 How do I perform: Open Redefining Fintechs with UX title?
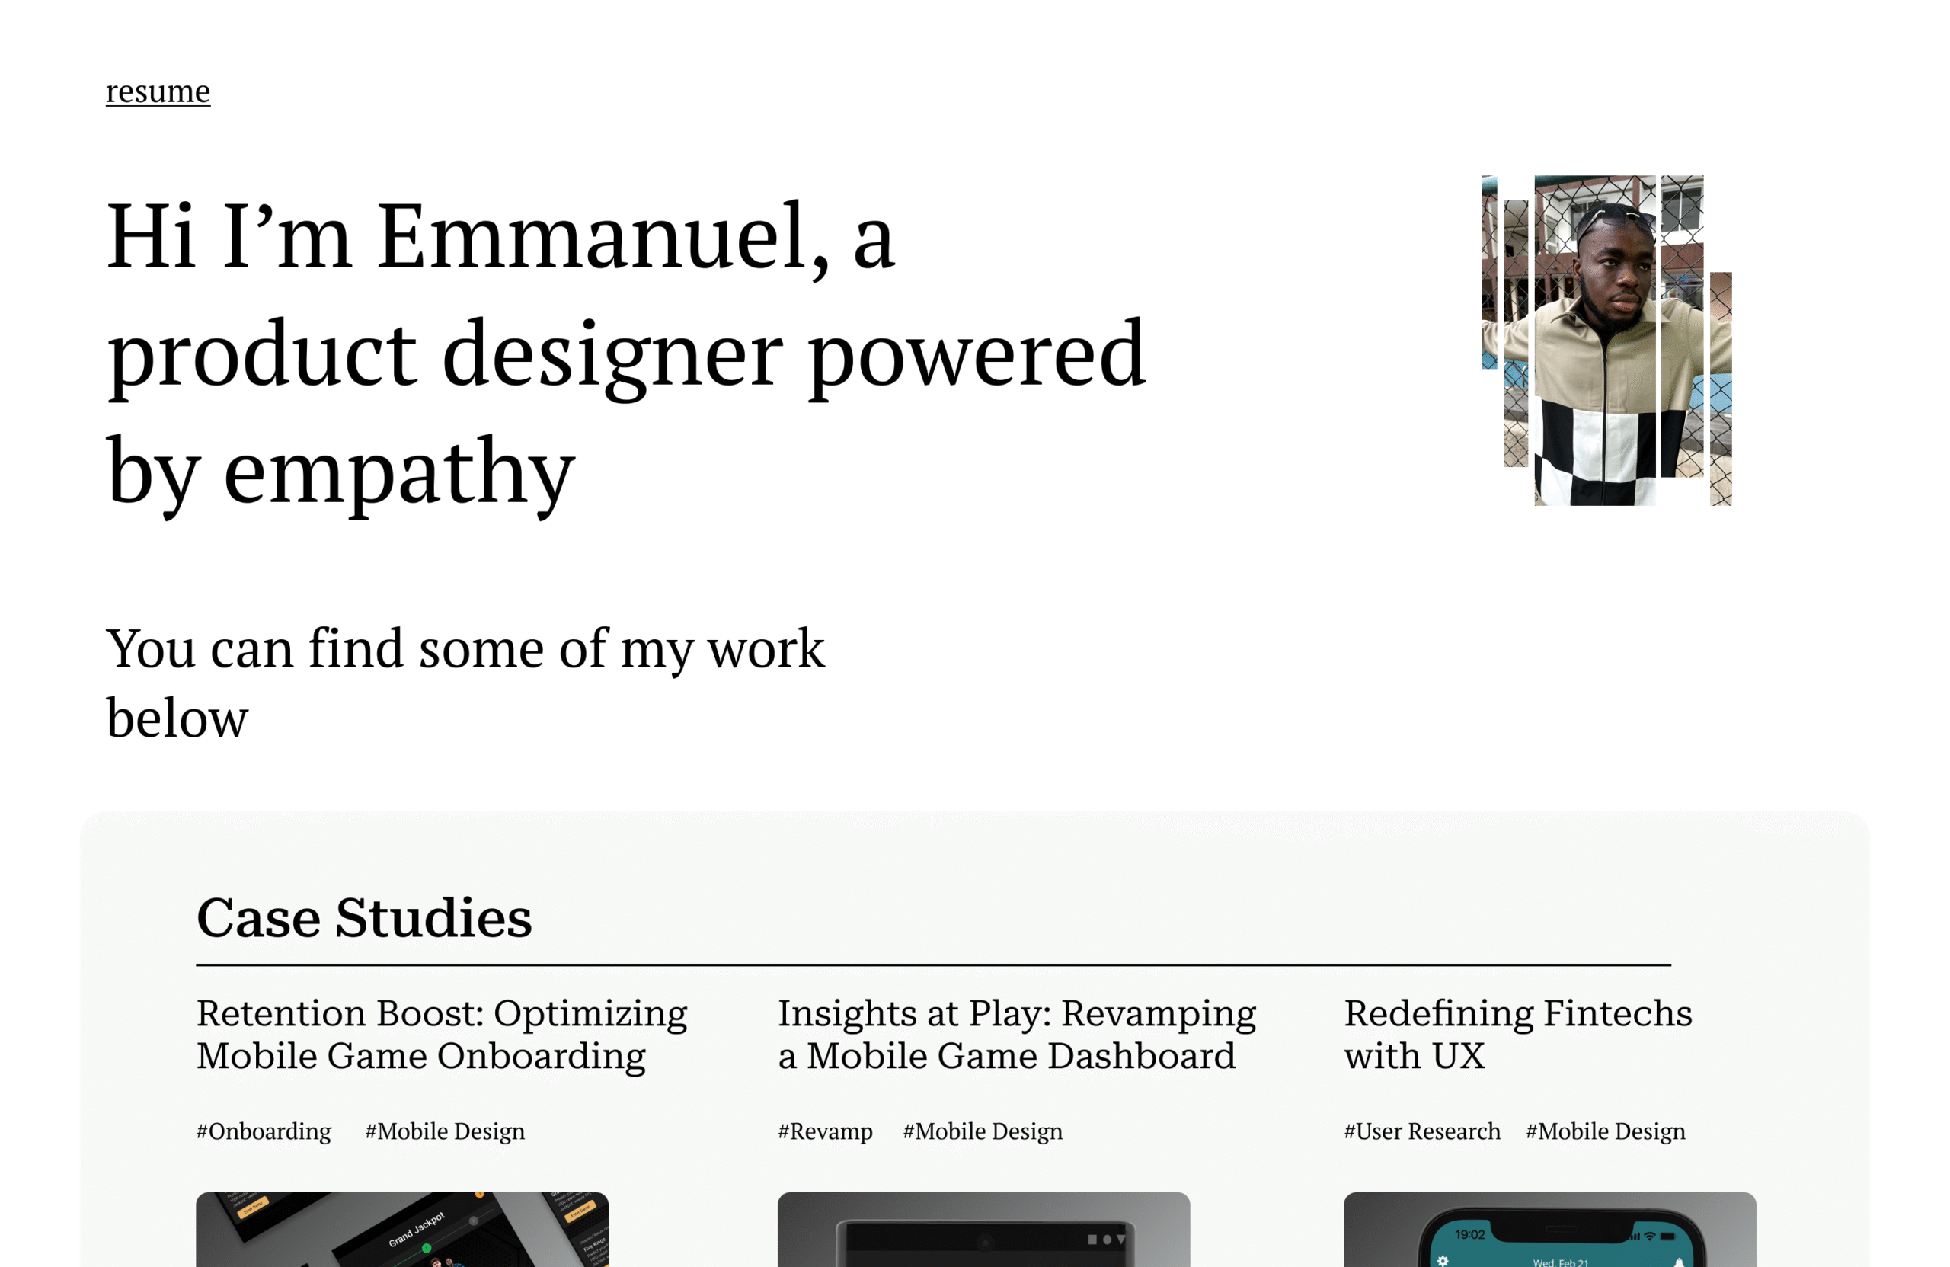coord(1517,1035)
